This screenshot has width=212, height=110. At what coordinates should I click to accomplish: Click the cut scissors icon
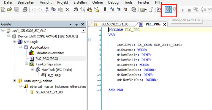pos(47,10)
